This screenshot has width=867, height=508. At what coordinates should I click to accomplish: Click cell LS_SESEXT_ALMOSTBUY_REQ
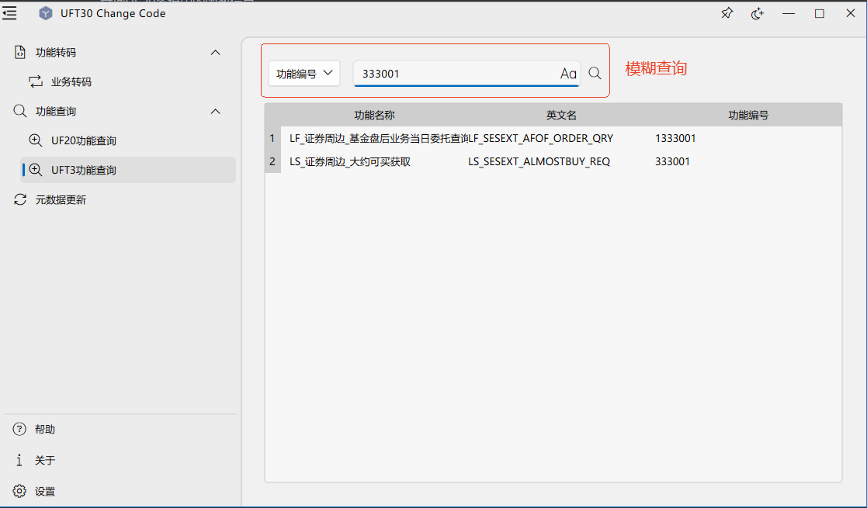click(x=561, y=161)
